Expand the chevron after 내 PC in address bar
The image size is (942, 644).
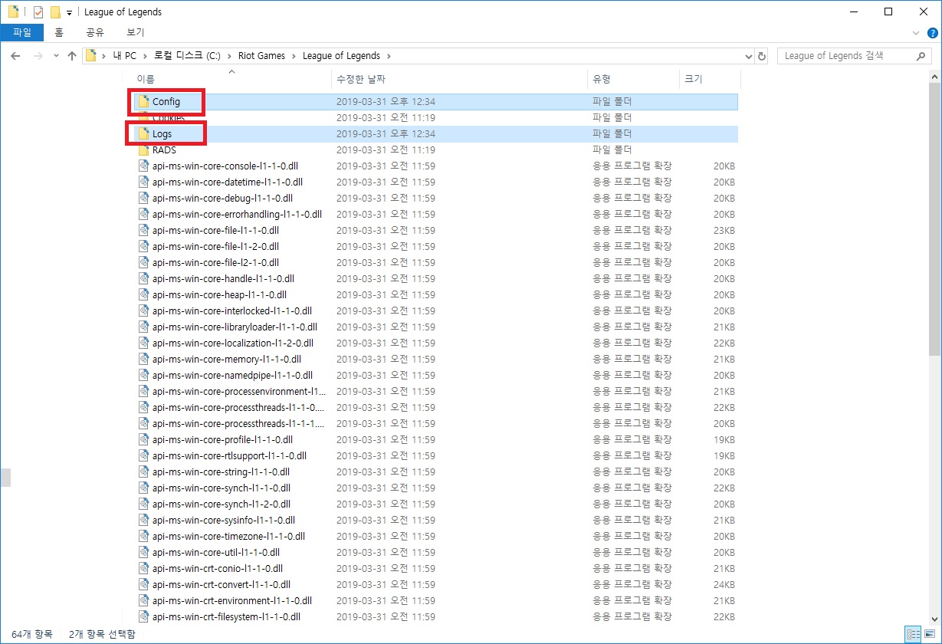coord(146,56)
